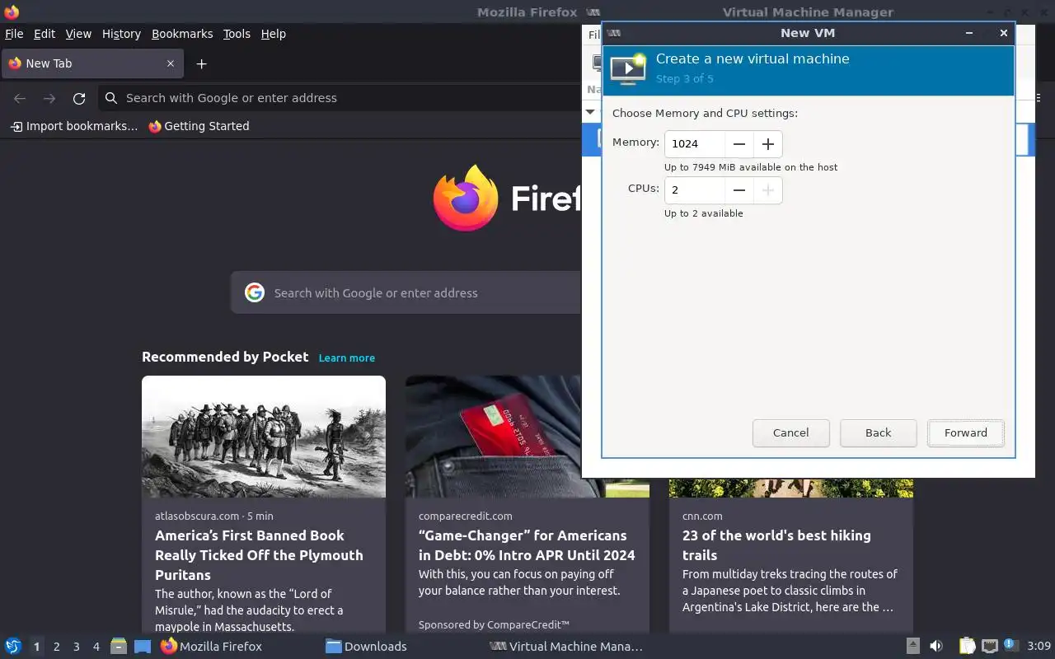Click the greyed CPUs plus button

[x=768, y=190]
